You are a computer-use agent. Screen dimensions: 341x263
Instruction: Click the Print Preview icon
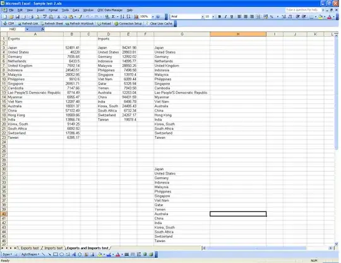[37, 16]
